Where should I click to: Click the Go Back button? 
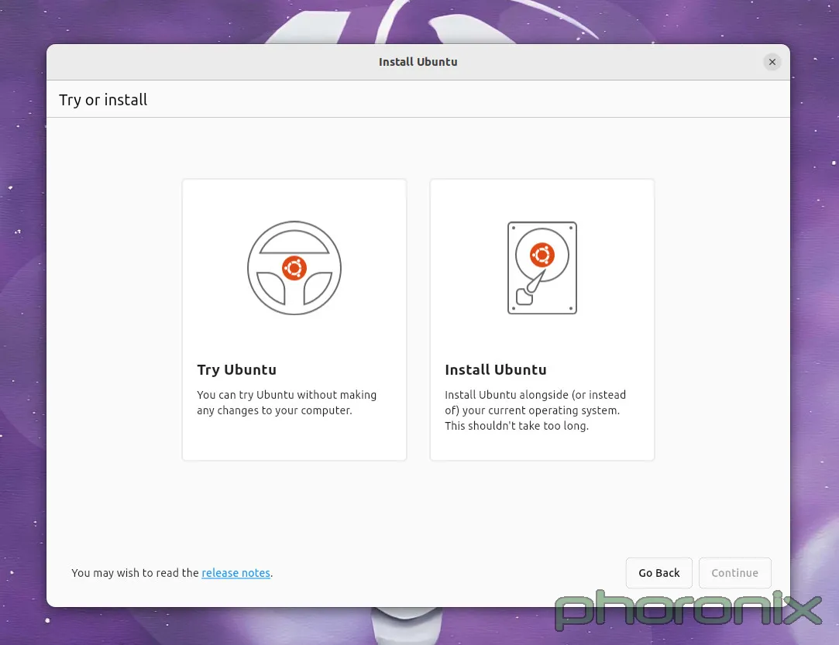tap(658, 573)
